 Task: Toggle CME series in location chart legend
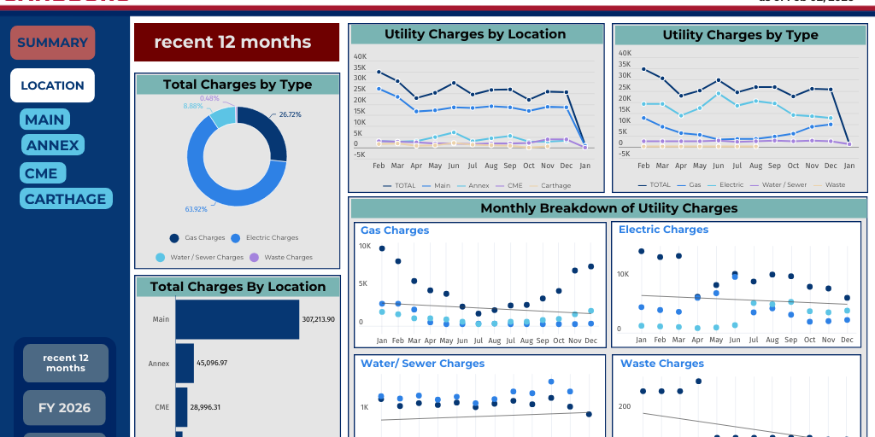click(x=508, y=185)
